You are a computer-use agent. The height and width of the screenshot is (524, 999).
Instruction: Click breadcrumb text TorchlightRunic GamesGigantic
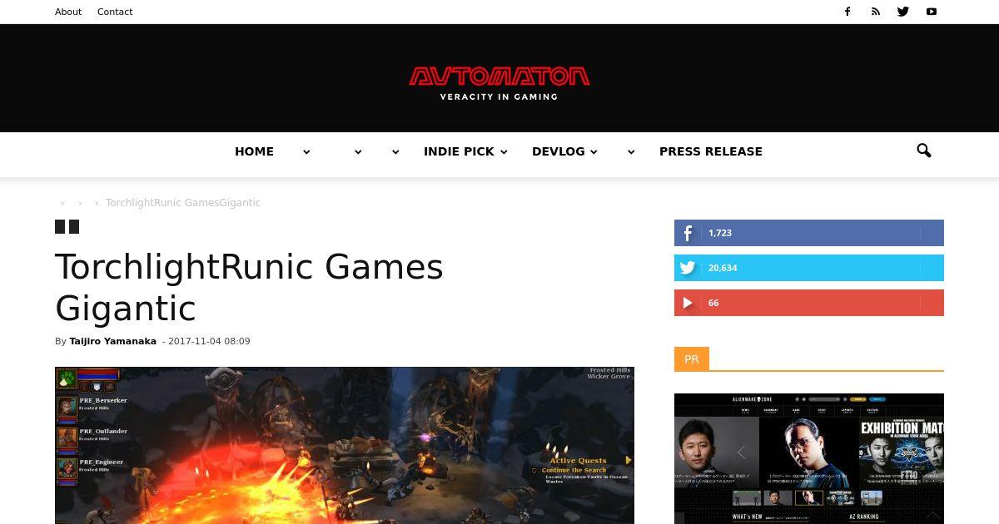point(183,203)
